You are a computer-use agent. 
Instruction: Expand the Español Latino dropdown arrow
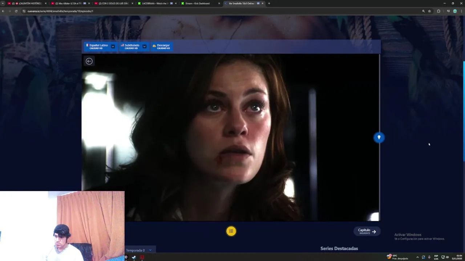[113, 46]
